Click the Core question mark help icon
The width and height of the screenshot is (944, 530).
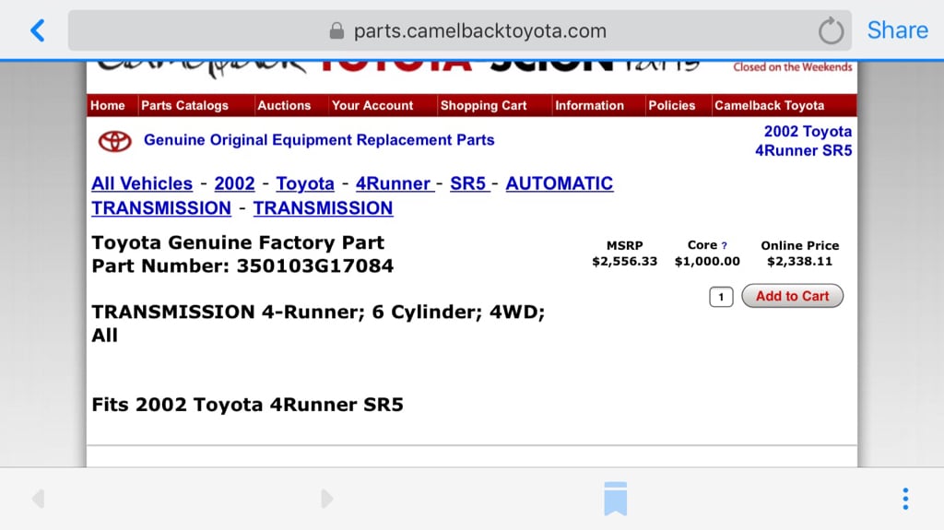coord(725,246)
